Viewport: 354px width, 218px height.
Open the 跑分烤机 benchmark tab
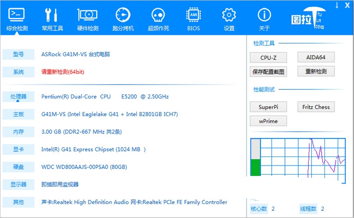123,19
